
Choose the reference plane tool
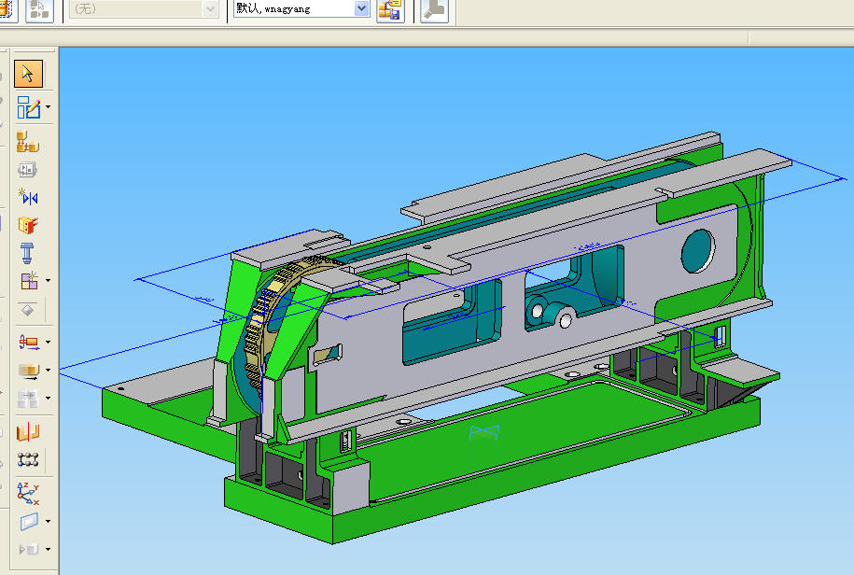(x=29, y=522)
